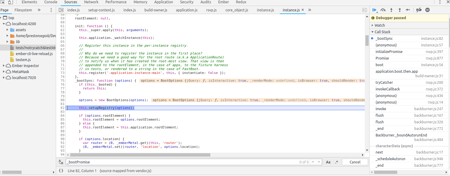Step over next function call

coord(383,10)
